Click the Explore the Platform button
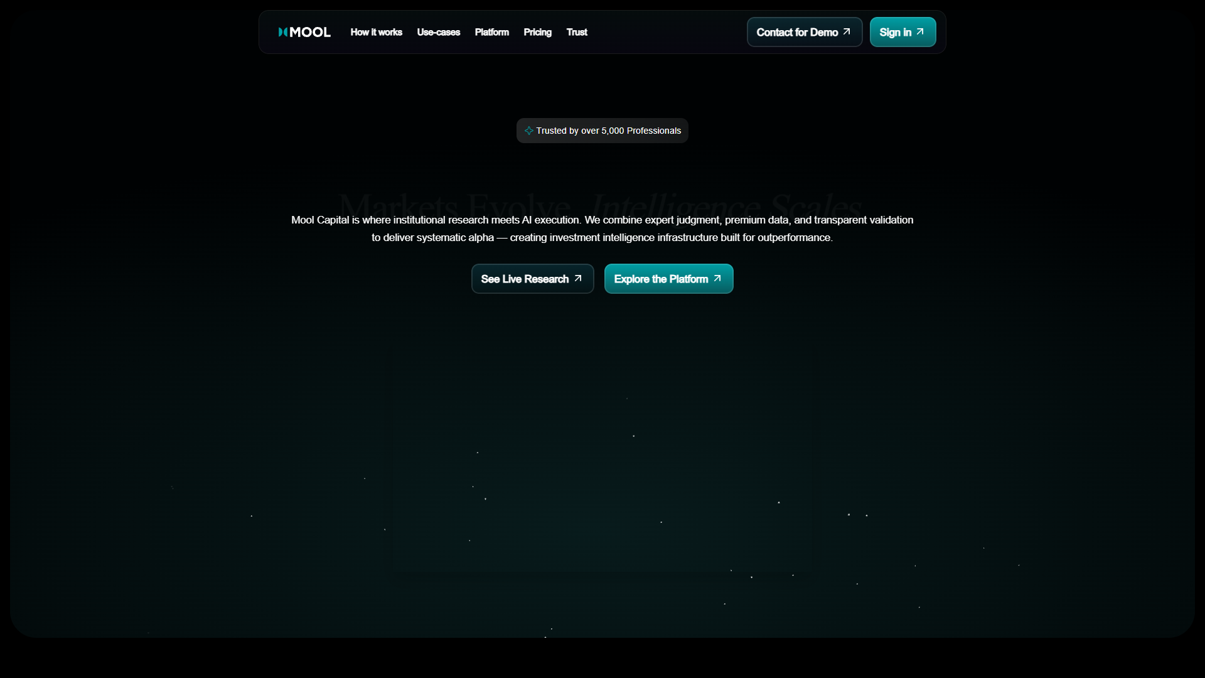1205x678 pixels. click(x=669, y=279)
